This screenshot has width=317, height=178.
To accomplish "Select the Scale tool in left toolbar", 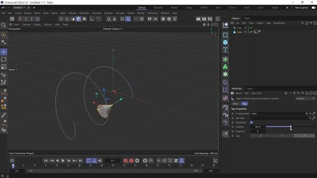I will (x=3, y=67).
